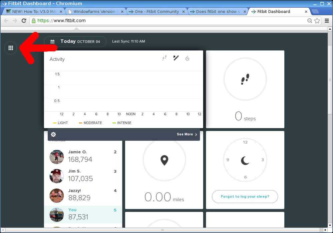Image resolution: width=333 pixels, height=233 pixels.
Task: Open Jamie O. profile photo
Action: point(57,157)
